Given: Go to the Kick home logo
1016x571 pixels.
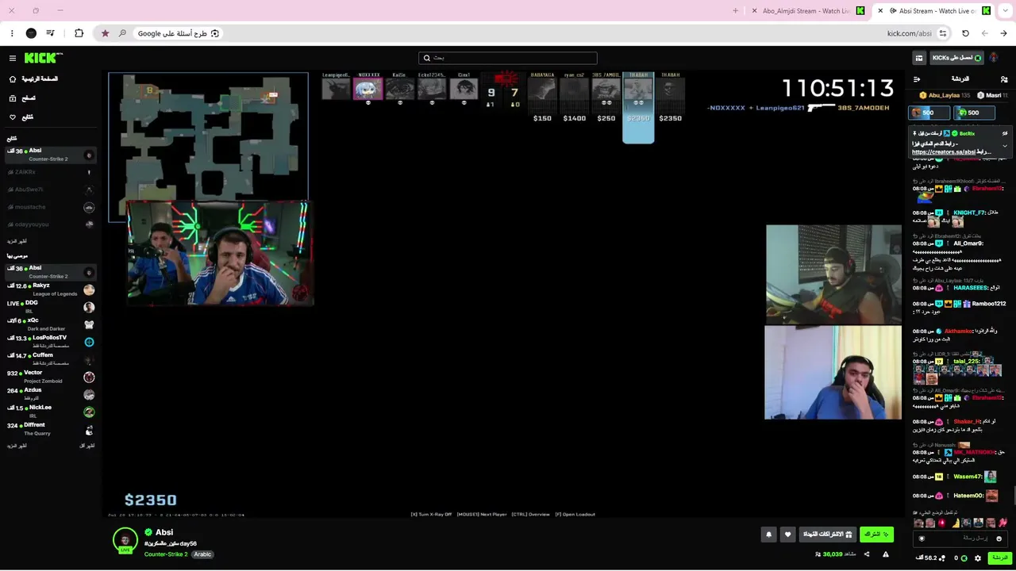Looking at the screenshot, I should [43, 58].
